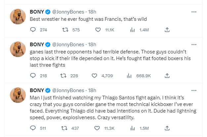This screenshot has height=137, width=207.
Task: Retweet the 'Best wrestler he ever fought' tweet
Action: coord(65,30)
